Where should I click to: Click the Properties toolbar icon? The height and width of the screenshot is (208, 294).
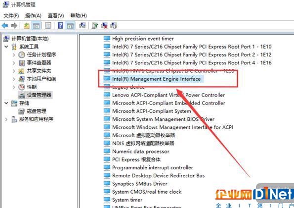point(48,25)
